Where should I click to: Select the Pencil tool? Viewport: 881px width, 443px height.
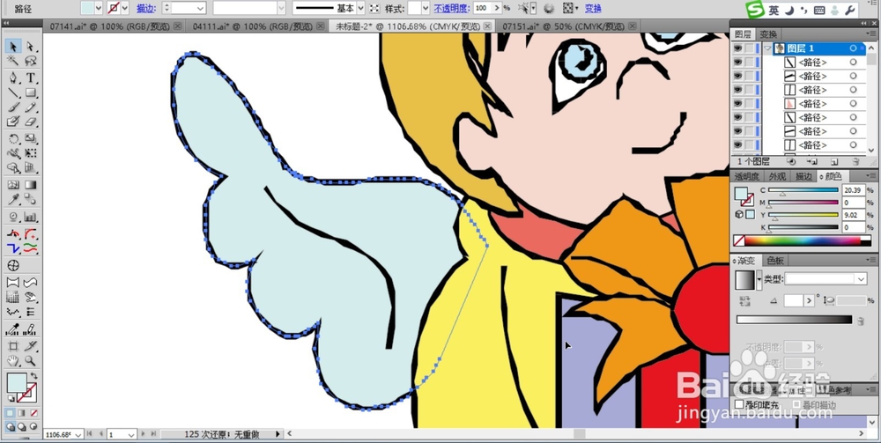30,107
